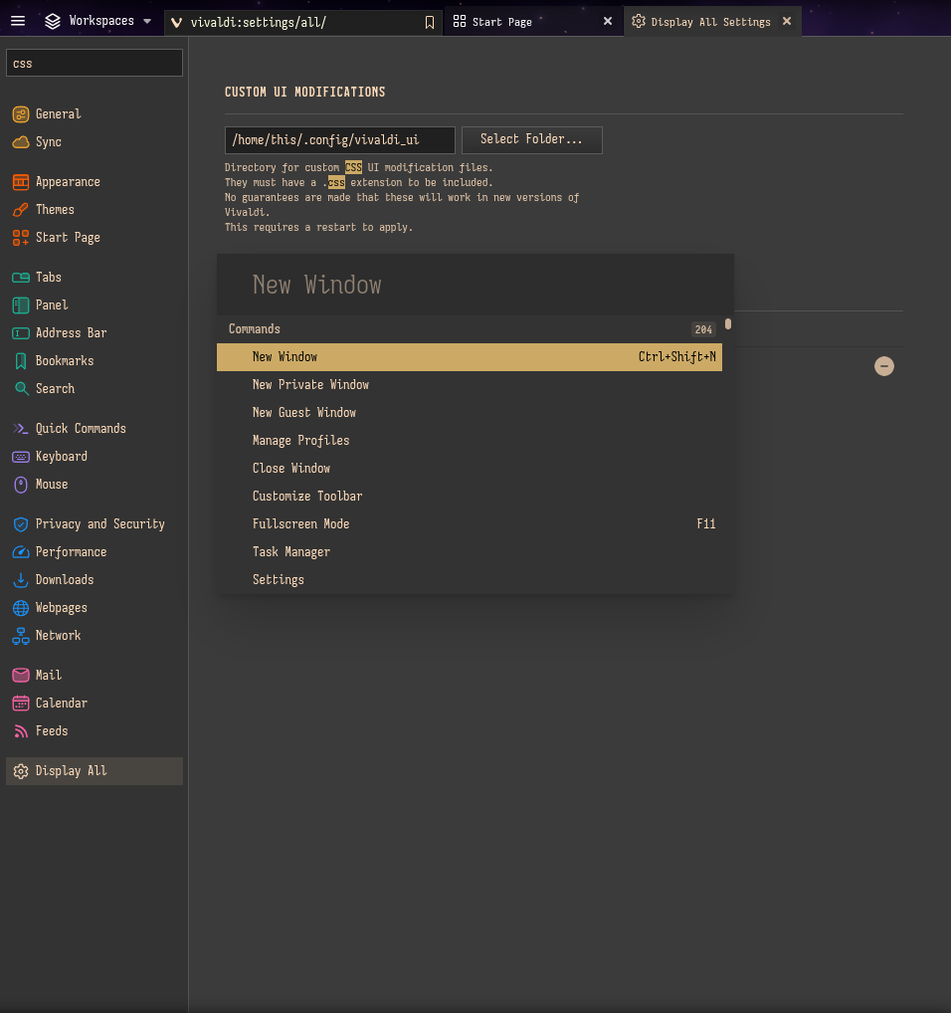Click the Commands section header

470,328
